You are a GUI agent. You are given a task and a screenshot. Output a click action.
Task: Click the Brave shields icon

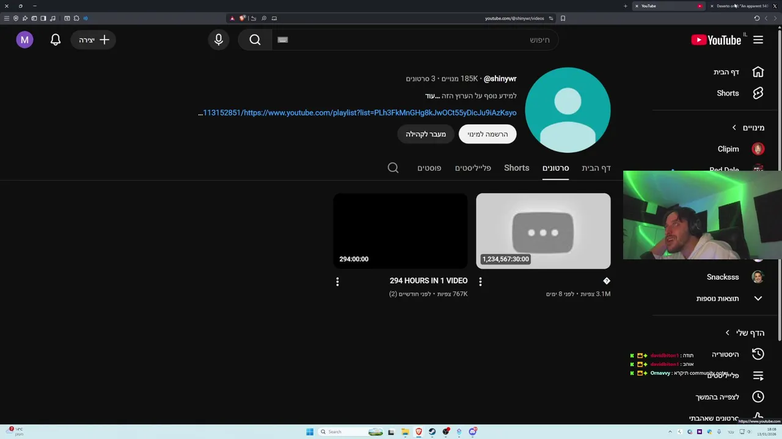[242, 18]
